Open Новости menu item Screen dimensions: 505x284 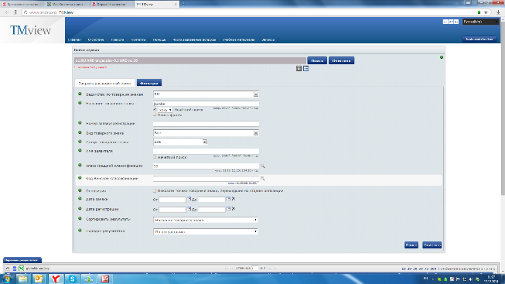[118, 39]
